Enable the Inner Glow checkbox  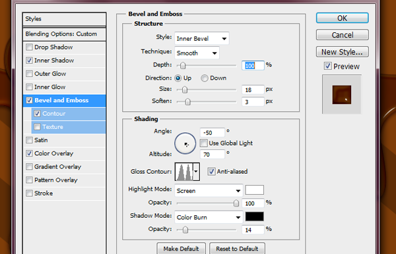click(29, 87)
